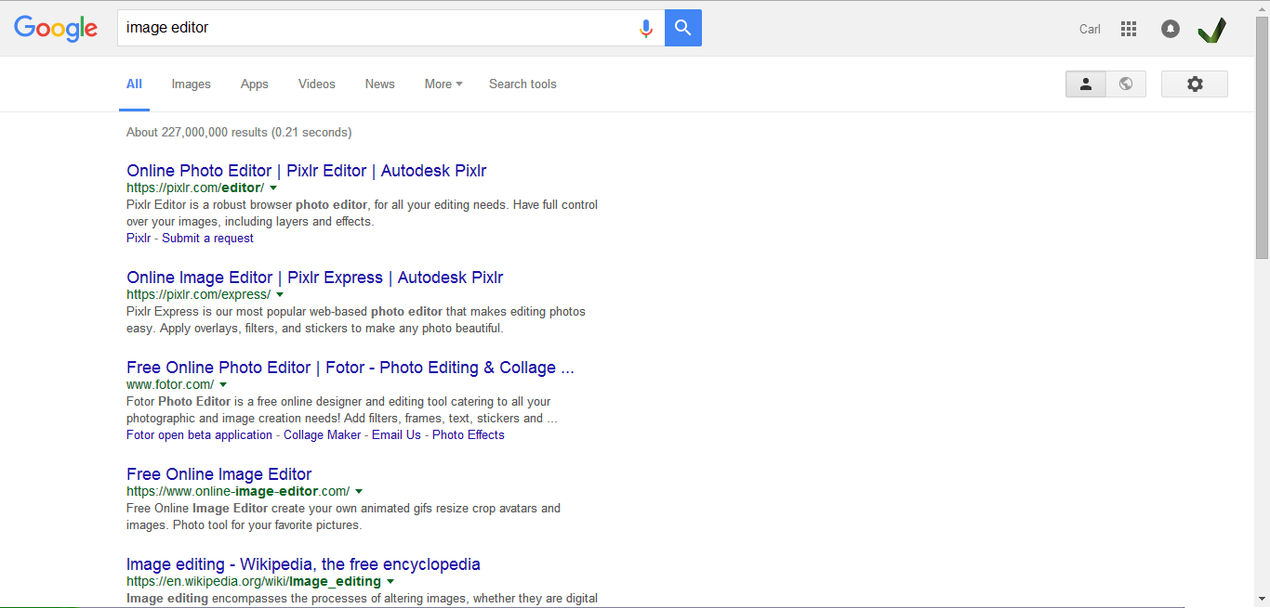Image resolution: width=1270 pixels, height=608 pixels.
Task: Click the blue search magnifier button
Action: (x=683, y=28)
